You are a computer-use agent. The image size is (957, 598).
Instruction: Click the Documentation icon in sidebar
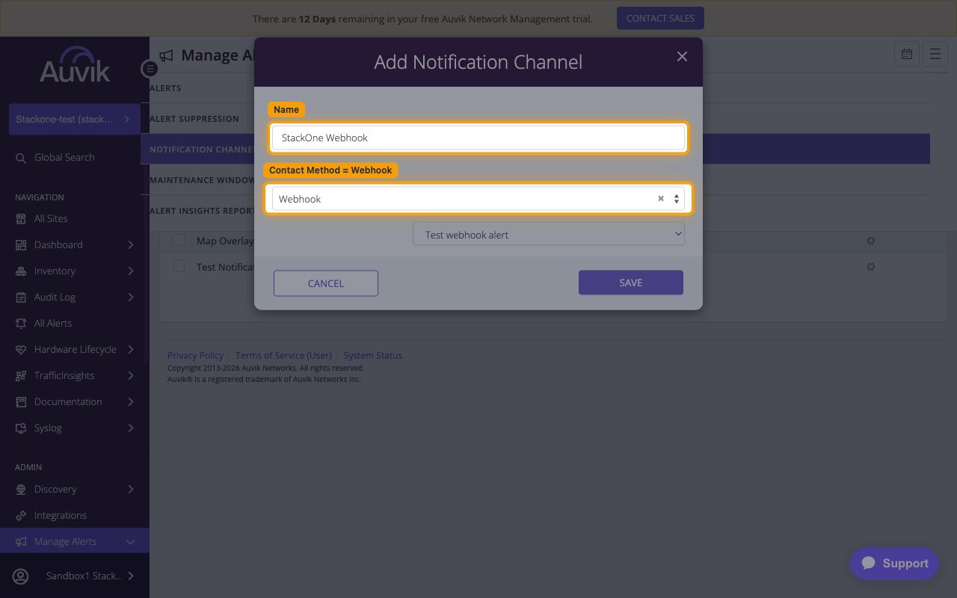pyautogui.click(x=21, y=402)
